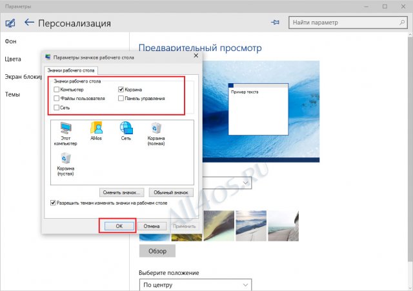
Task: Choose the aerial coastline wallpaper thumbnail
Action: point(219,226)
